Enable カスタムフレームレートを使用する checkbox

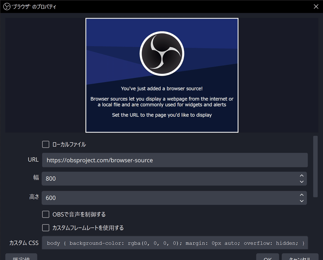click(x=46, y=228)
